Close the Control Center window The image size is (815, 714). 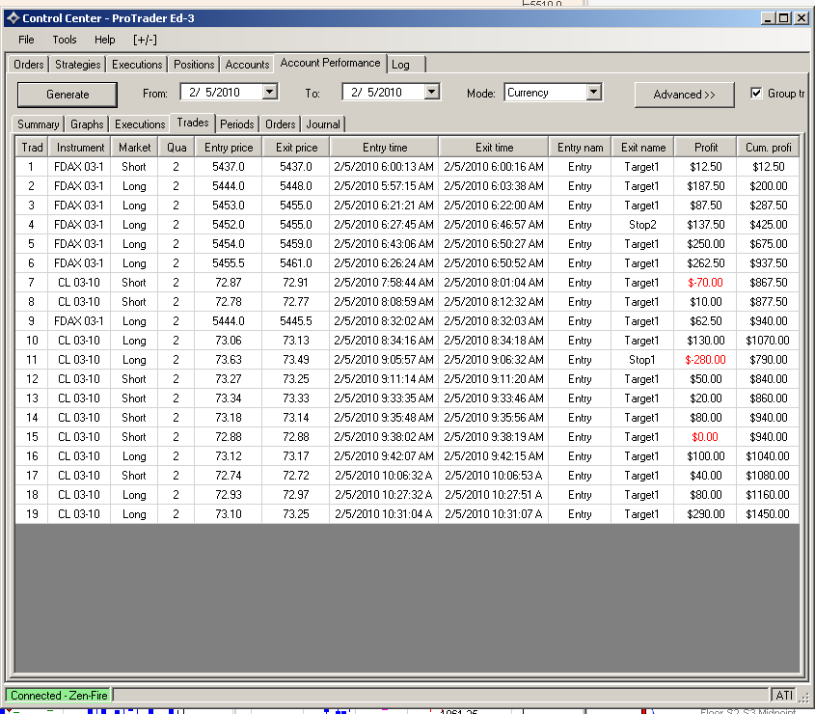(801, 18)
